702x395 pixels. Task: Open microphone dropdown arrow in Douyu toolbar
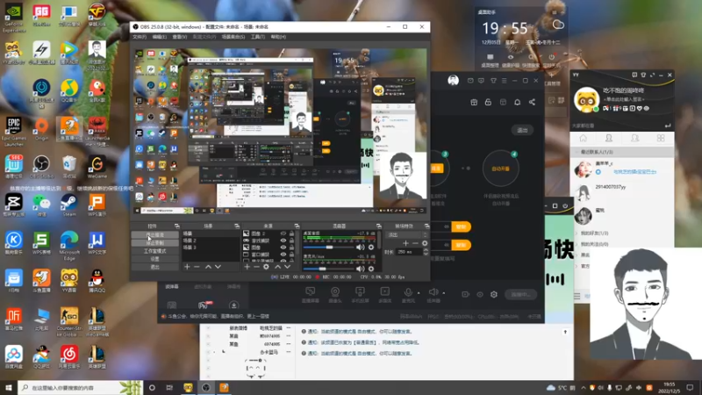point(419,293)
